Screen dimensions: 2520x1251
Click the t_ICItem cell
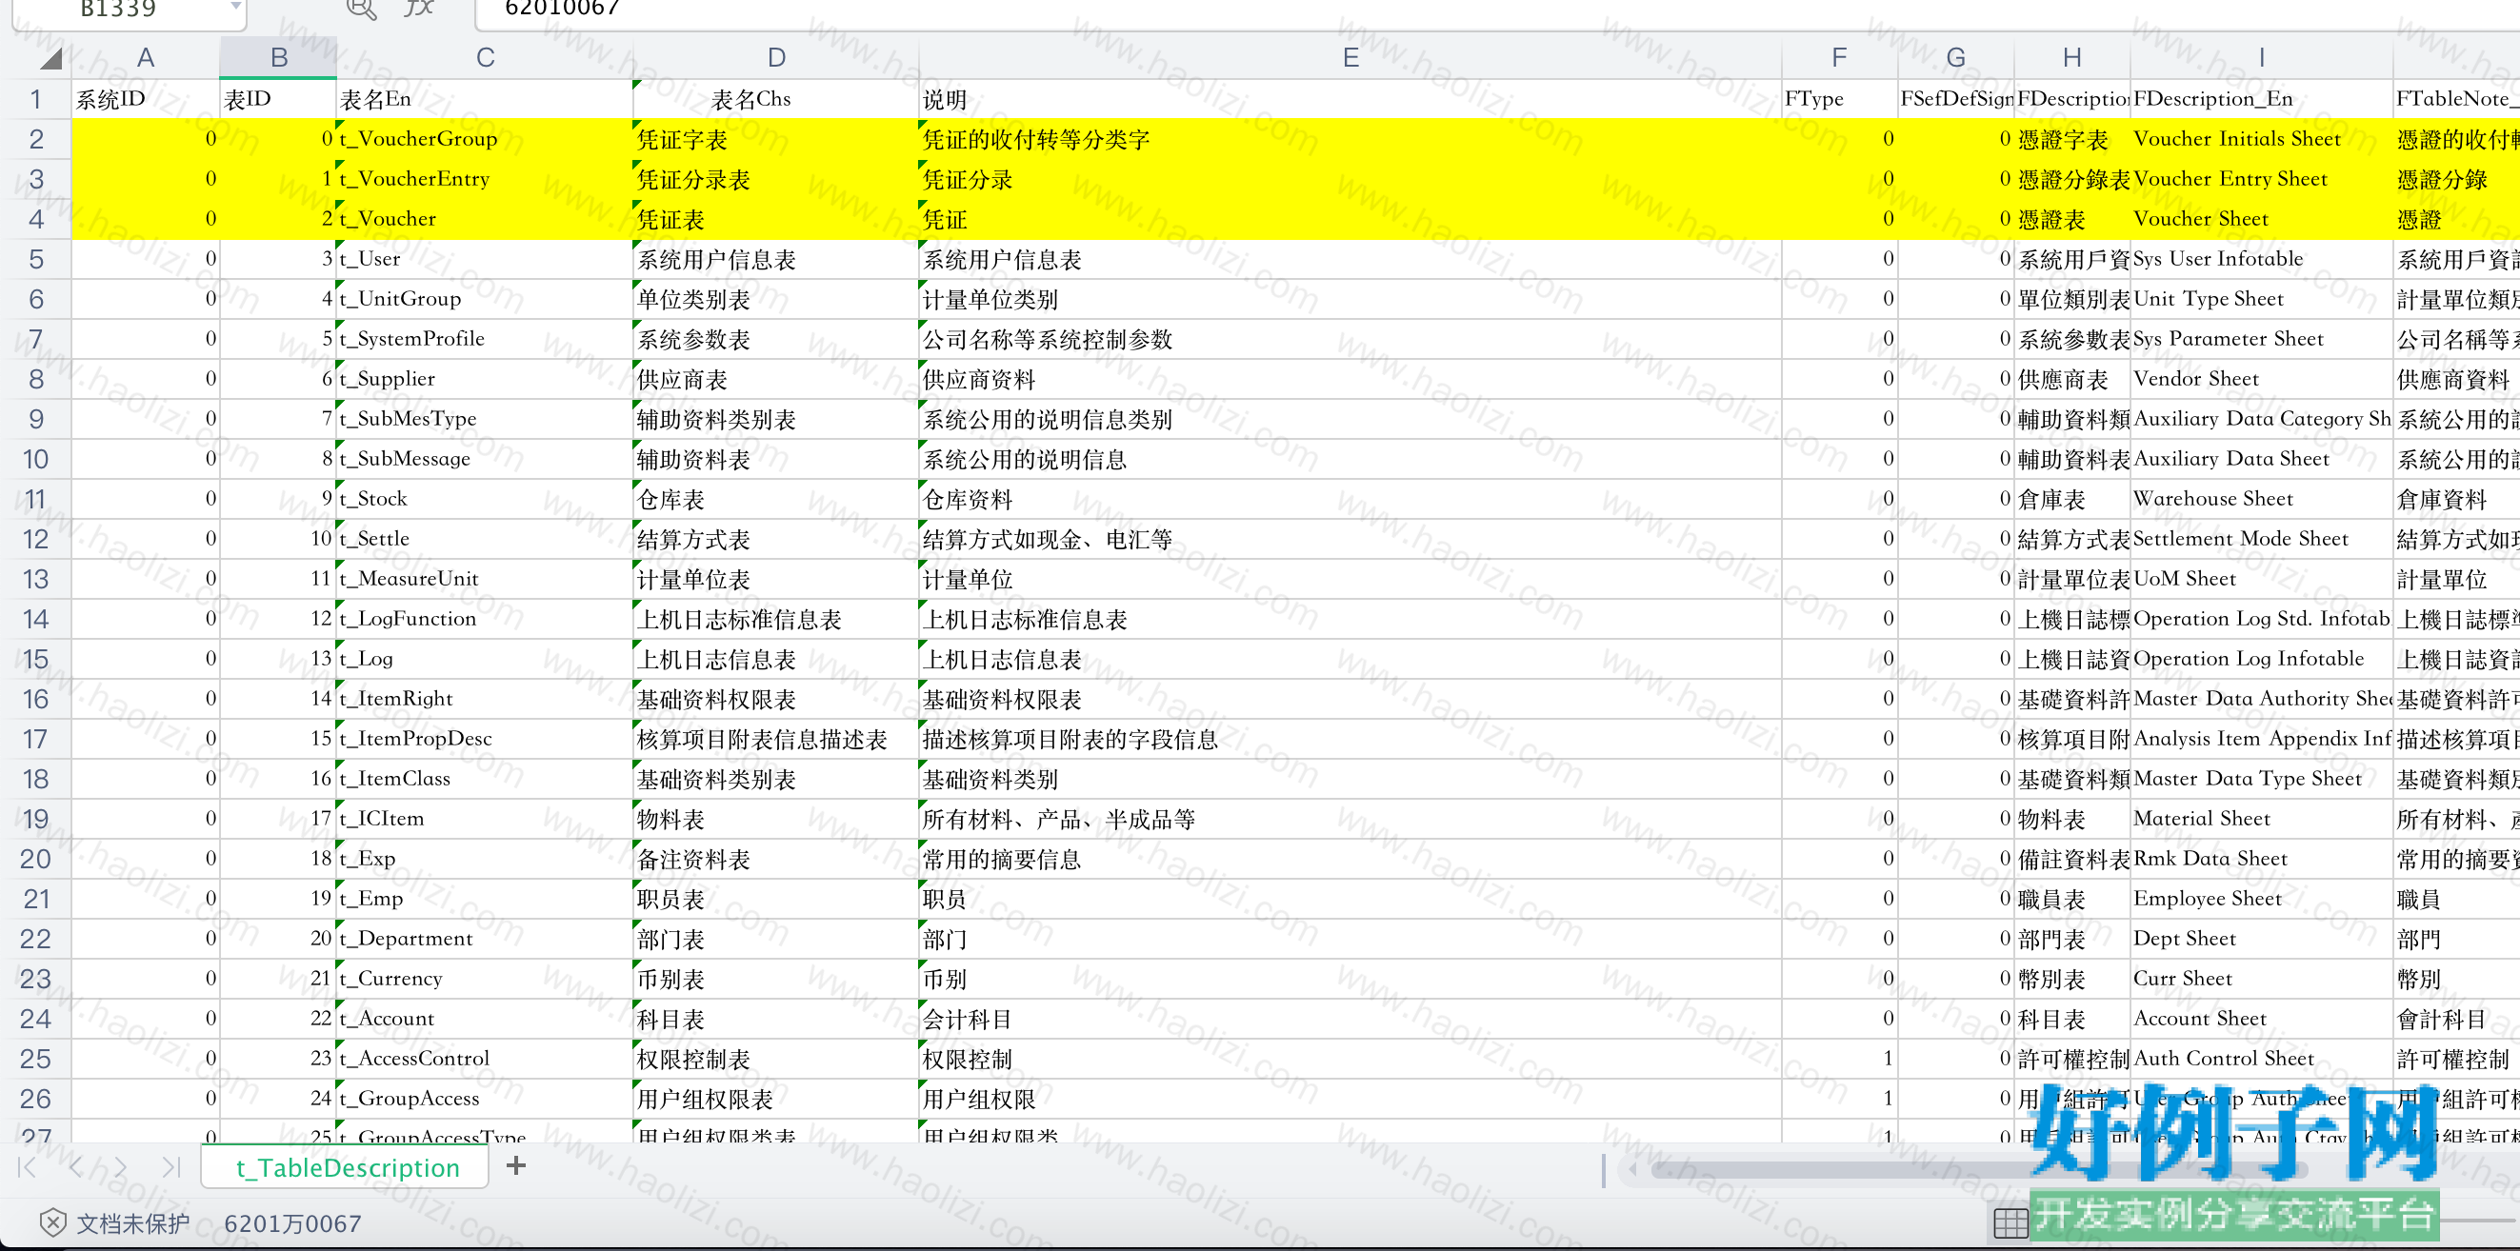[x=484, y=819]
